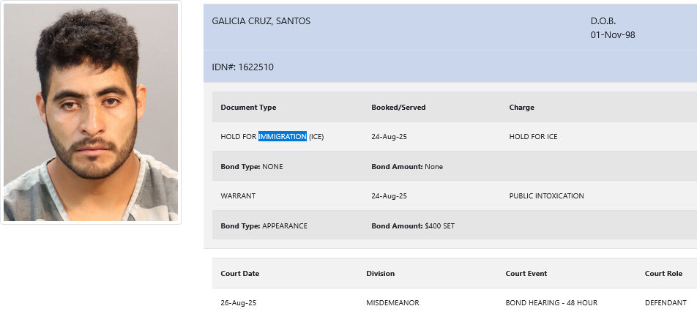Click the Division column header
The height and width of the screenshot is (317, 697).
click(x=380, y=273)
